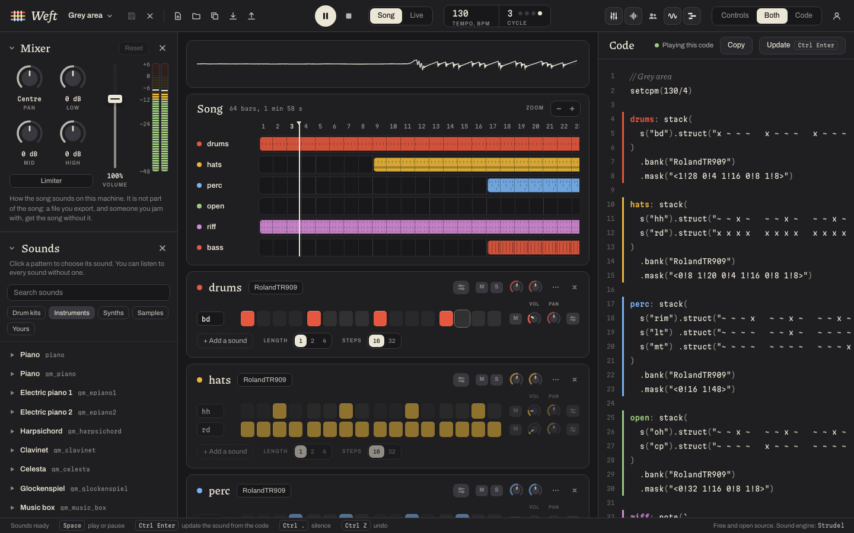Open the Grey area song name dropdown

pyautogui.click(x=90, y=16)
